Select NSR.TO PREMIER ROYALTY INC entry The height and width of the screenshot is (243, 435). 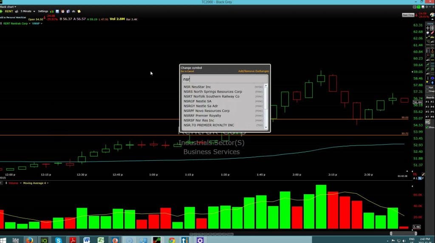point(223,125)
